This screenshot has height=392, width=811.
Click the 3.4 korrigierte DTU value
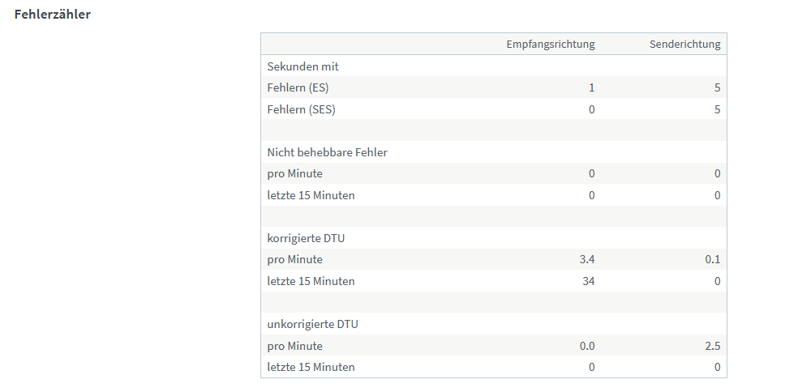[586, 259]
